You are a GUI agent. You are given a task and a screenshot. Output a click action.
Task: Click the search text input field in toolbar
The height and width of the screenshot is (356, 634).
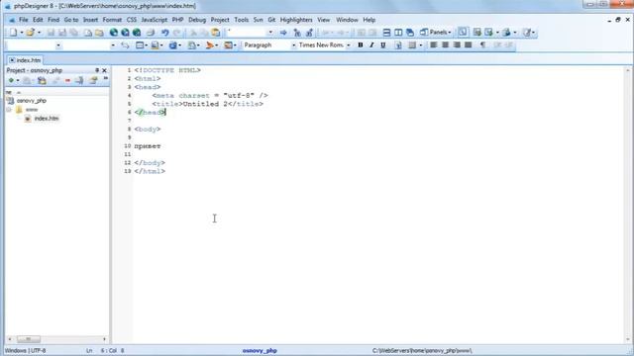pos(247,33)
